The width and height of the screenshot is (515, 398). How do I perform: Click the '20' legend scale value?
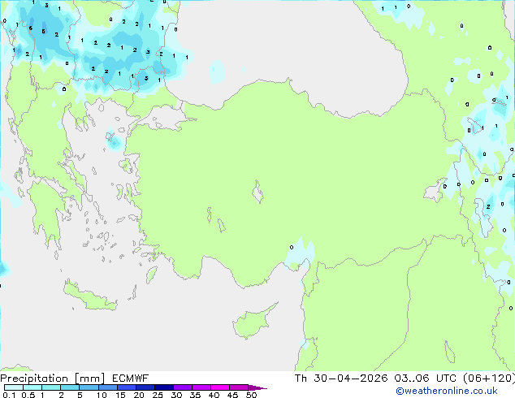tap(139, 395)
